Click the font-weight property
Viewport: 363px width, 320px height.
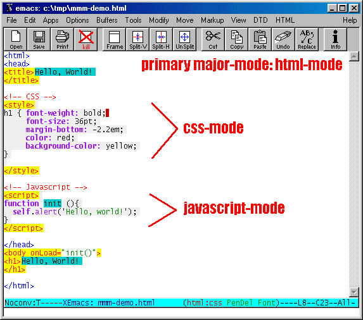coord(52,113)
